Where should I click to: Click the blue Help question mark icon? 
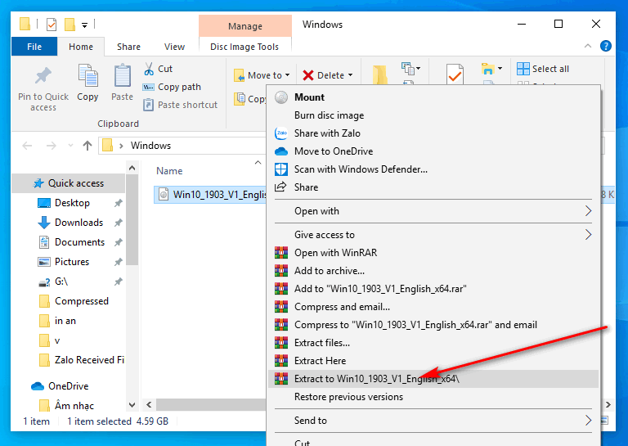606,46
